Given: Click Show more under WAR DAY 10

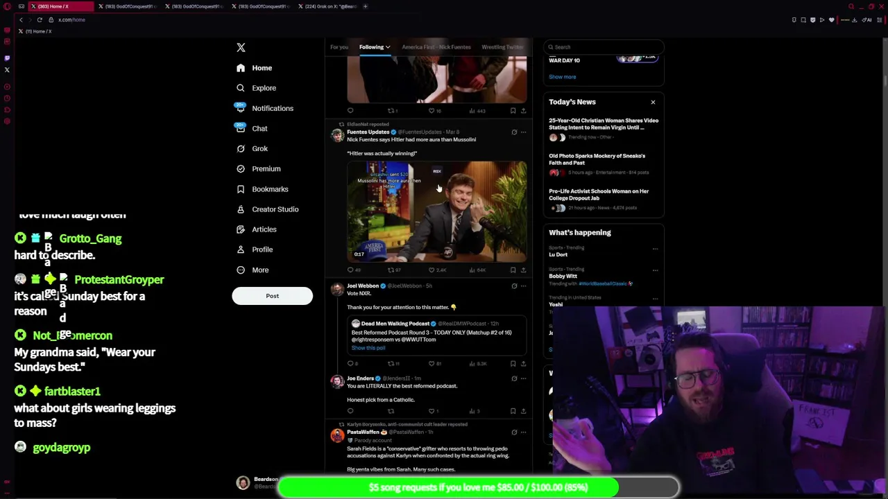Looking at the screenshot, I should pyautogui.click(x=562, y=77).
